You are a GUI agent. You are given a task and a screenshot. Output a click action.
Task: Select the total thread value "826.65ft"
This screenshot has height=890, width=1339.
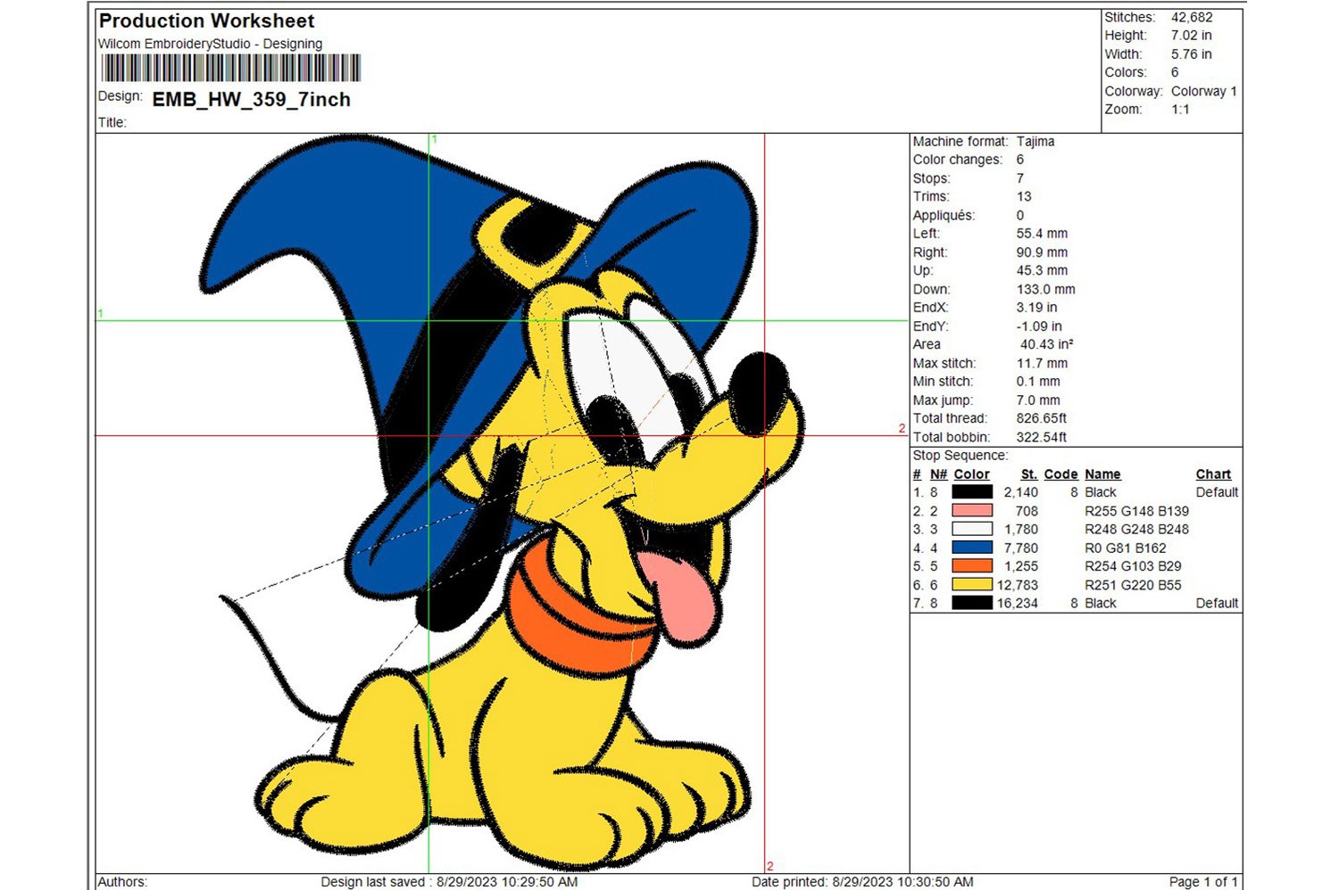tap(1042, 418)
